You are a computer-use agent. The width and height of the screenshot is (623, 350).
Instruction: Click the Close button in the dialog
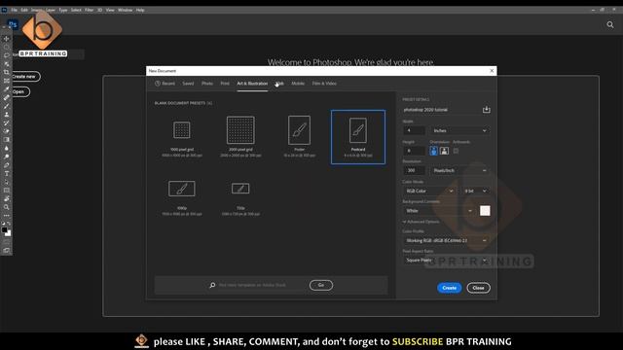pyautogui.click(x=478, y=288)
